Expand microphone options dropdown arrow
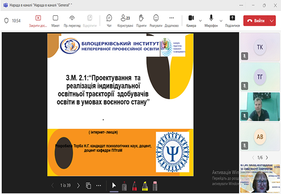Viewport: 281px width, 194px height. (221, 21)
